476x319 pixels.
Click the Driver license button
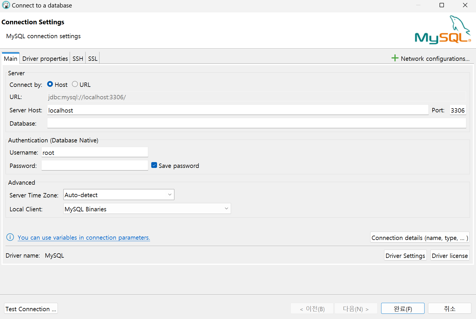tap(450, 255)
